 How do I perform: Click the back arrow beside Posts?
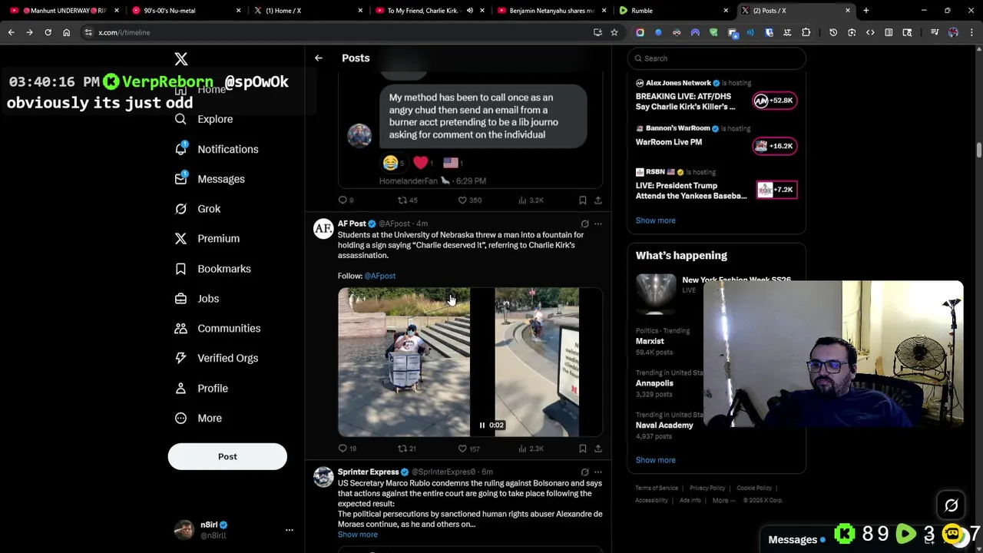(319, 58)
